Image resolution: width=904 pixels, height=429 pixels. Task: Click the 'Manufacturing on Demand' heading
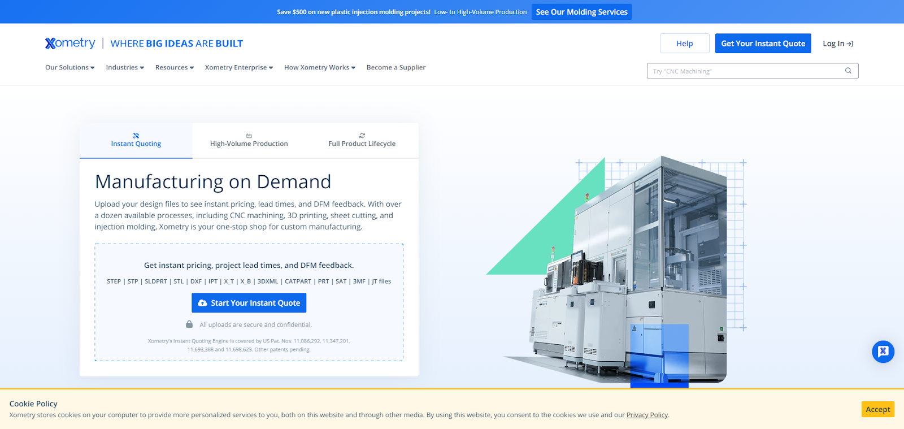[x=213, y=182]
